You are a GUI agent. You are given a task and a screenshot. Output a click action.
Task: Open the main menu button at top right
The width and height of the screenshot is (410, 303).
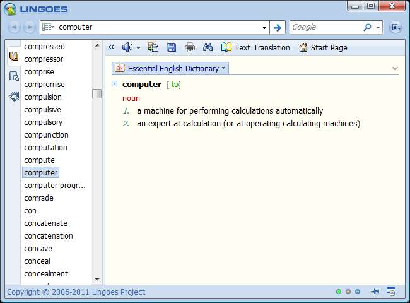(x=395, y=27)
